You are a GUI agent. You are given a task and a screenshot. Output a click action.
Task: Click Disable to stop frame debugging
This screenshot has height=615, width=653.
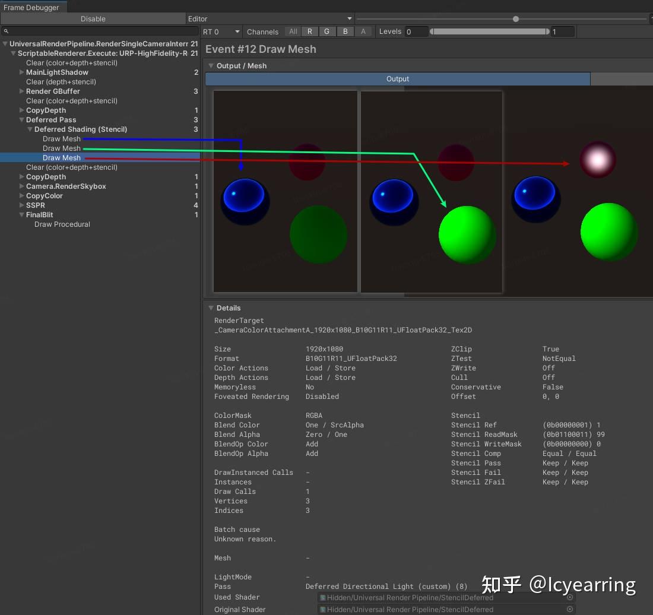(93, 18)
